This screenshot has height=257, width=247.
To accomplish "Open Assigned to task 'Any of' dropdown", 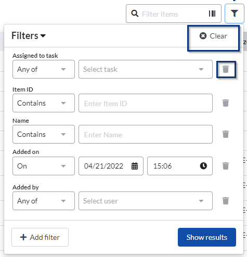I will (x=44, y=69).
